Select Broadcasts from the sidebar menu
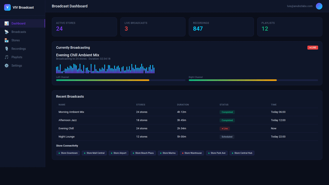Screen dimensions: 329x185 19,32
